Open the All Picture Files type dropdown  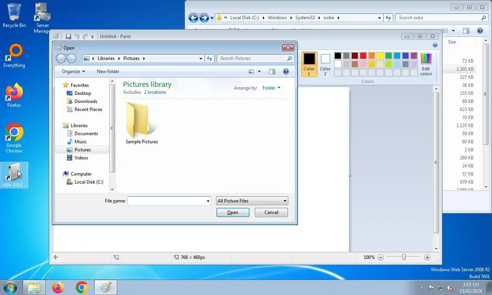(x=252, y=201)
